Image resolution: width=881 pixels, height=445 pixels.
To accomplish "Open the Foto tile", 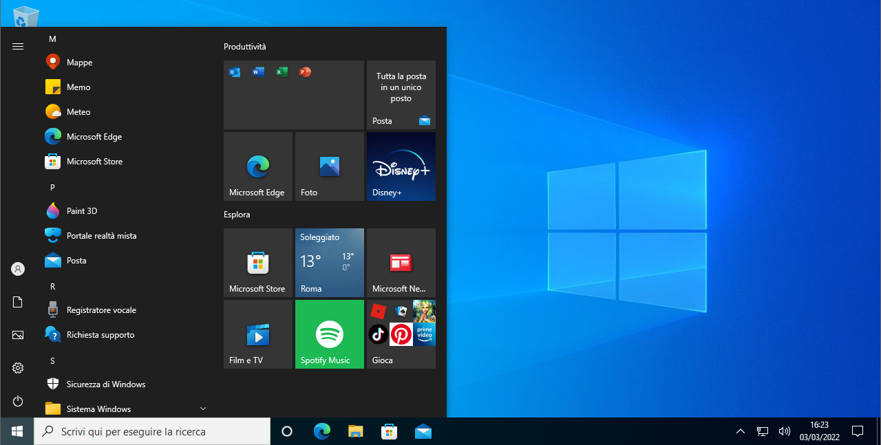I will [x=330, y=166].
